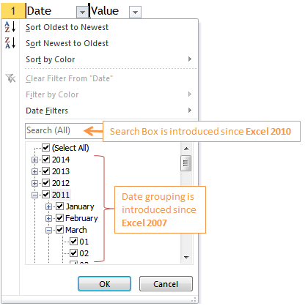Uncheck the 01 day checkbox

click(x=73, y=242)
